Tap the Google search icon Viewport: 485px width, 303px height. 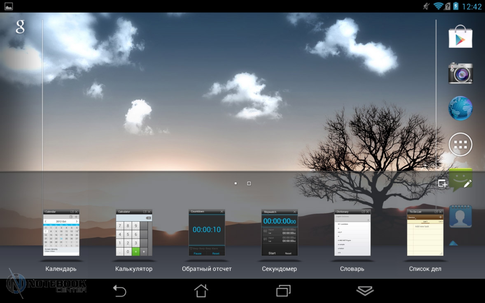click(20, 26)
